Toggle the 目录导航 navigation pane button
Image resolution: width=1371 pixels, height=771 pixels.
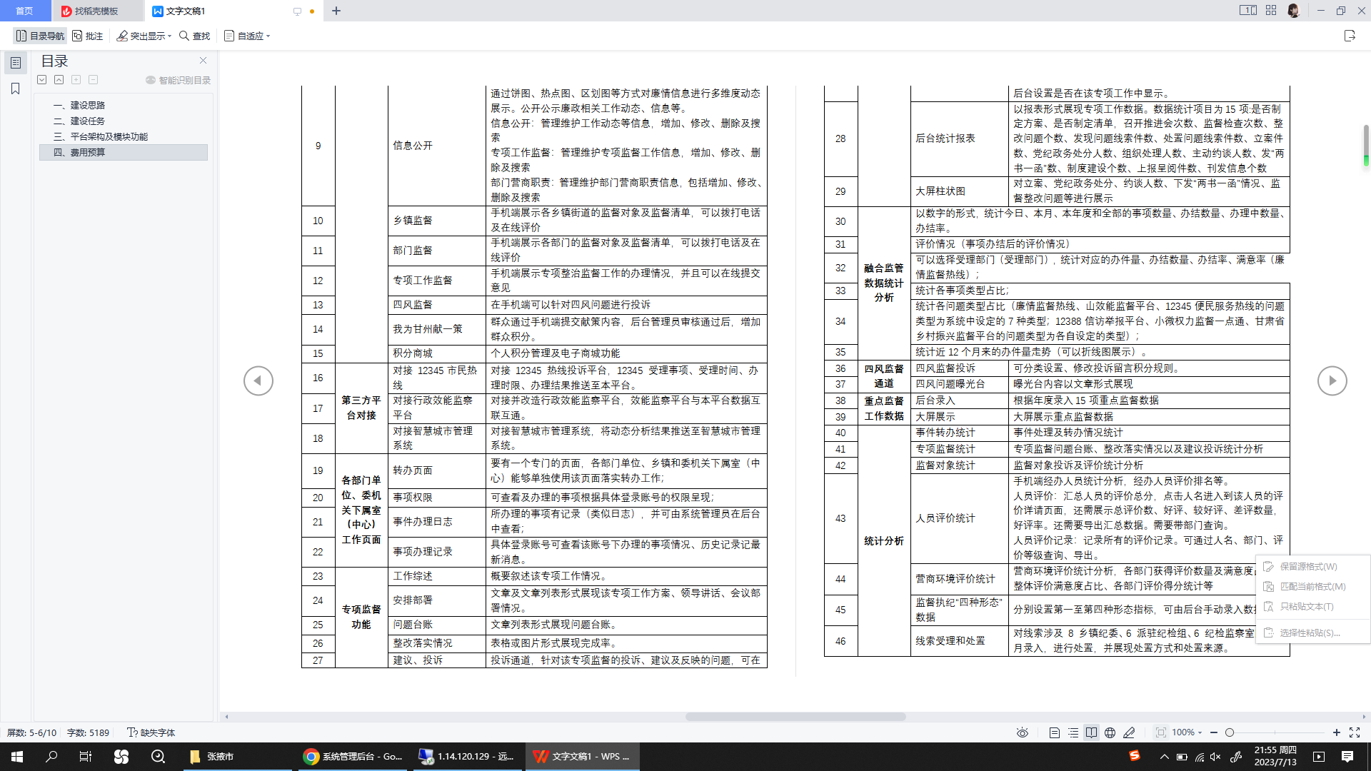click(40, 36)
